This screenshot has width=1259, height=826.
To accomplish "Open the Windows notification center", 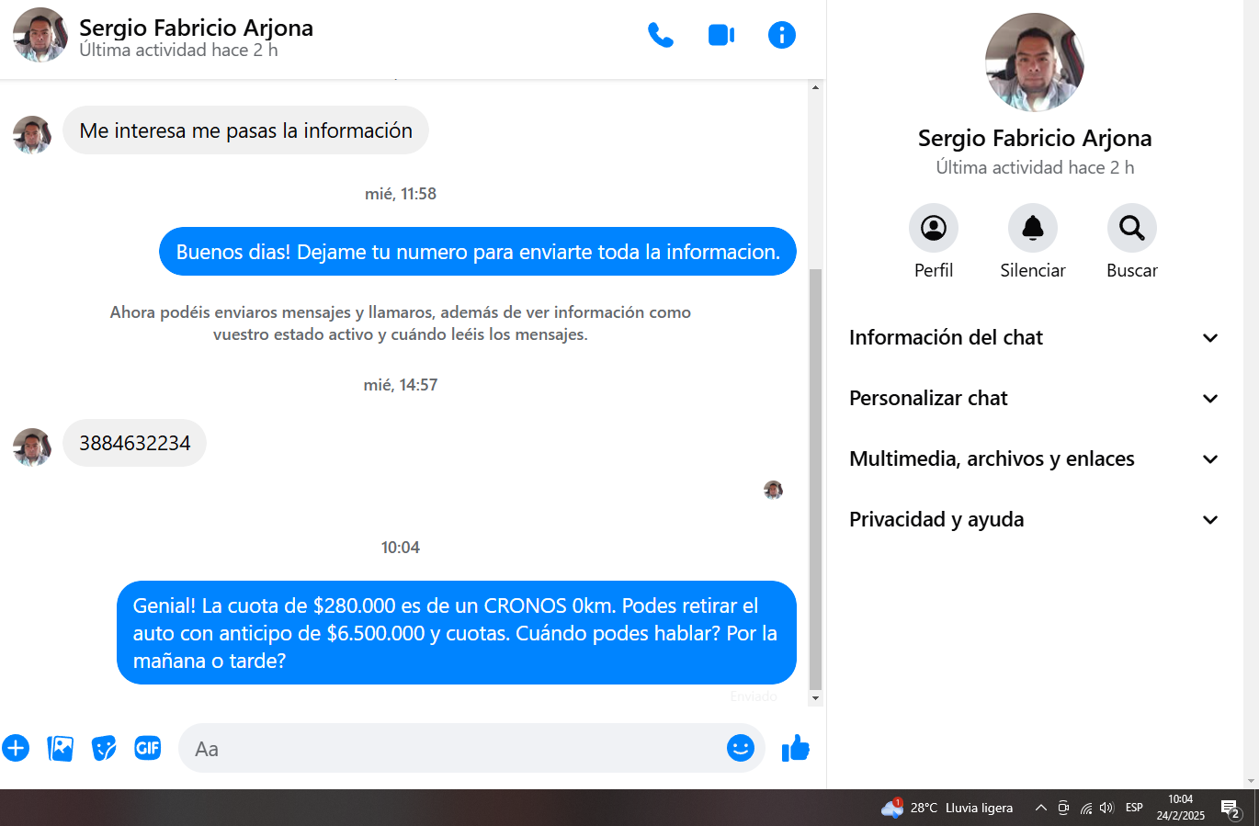I will (1230, 808).
